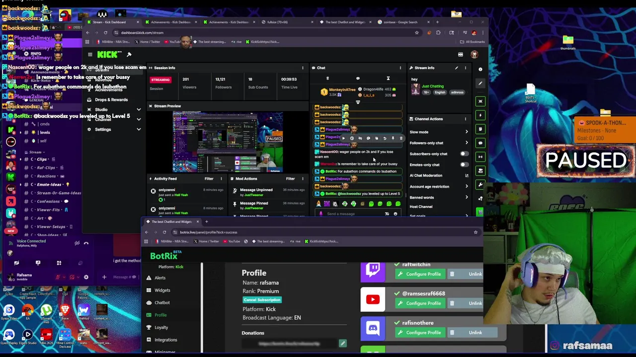Open Channel Actions three-dot menu
This screenshot has height=357, width=636.
coord(466,119)
